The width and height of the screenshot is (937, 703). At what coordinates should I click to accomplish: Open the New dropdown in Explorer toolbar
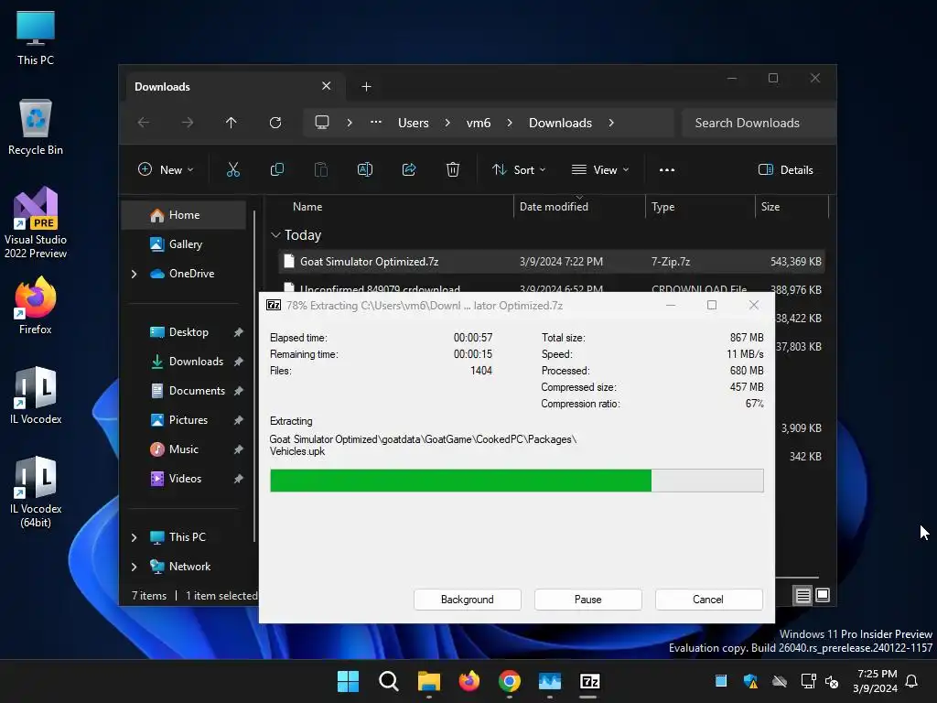(x=166, y=169)
